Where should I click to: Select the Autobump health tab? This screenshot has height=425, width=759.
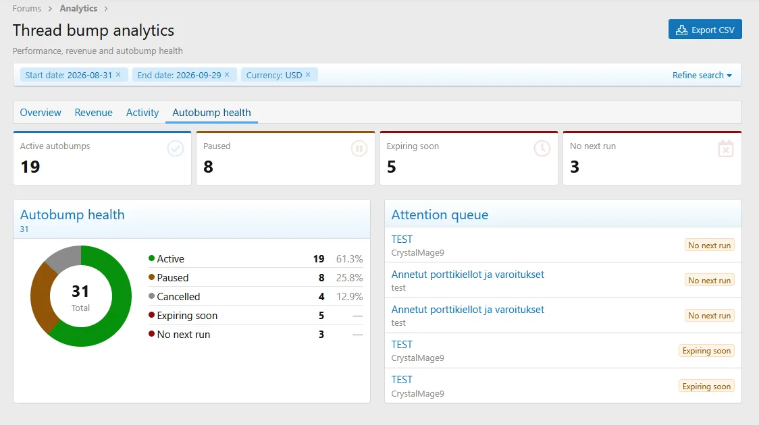211,113
